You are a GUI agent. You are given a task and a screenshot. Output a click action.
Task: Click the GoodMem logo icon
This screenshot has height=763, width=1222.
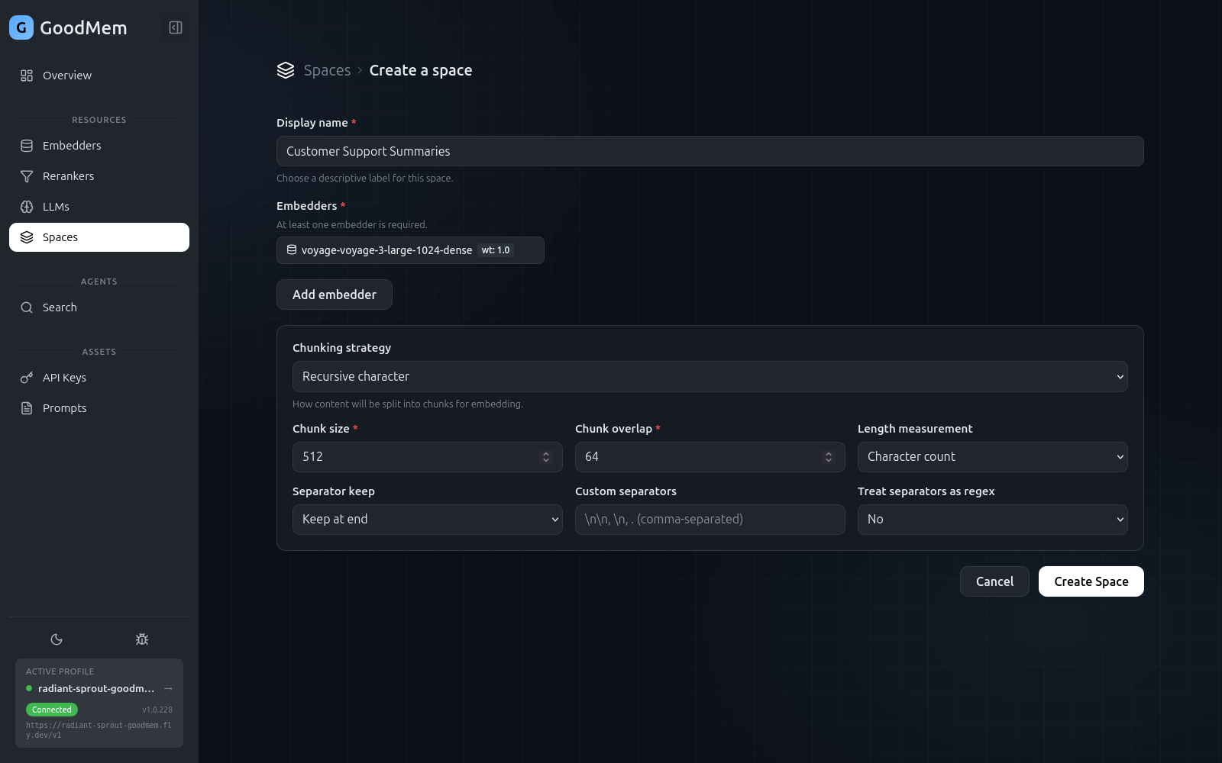[x=20, y=27]
